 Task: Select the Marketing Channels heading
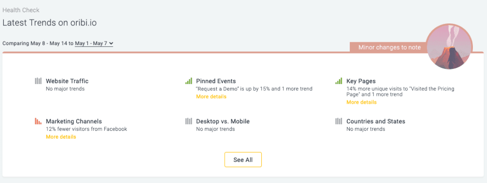coord(74,122)
